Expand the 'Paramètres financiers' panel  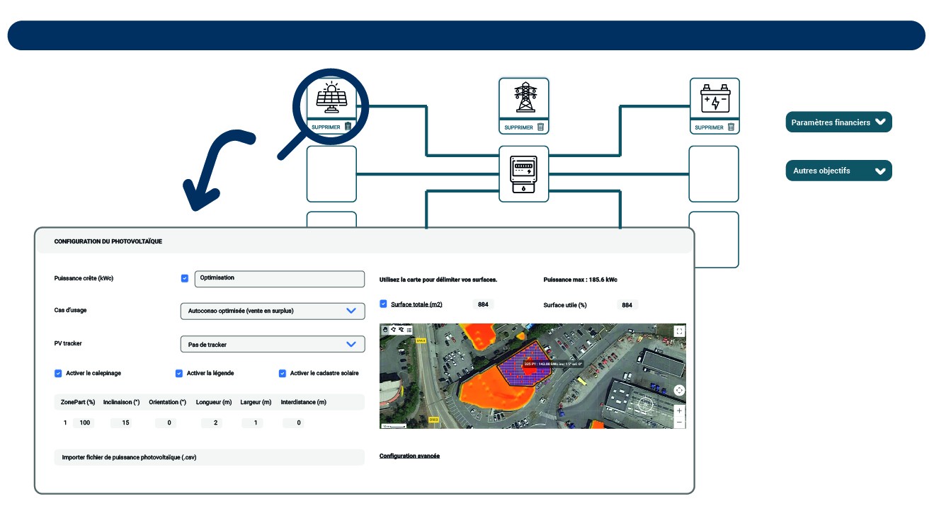point(838,122)
